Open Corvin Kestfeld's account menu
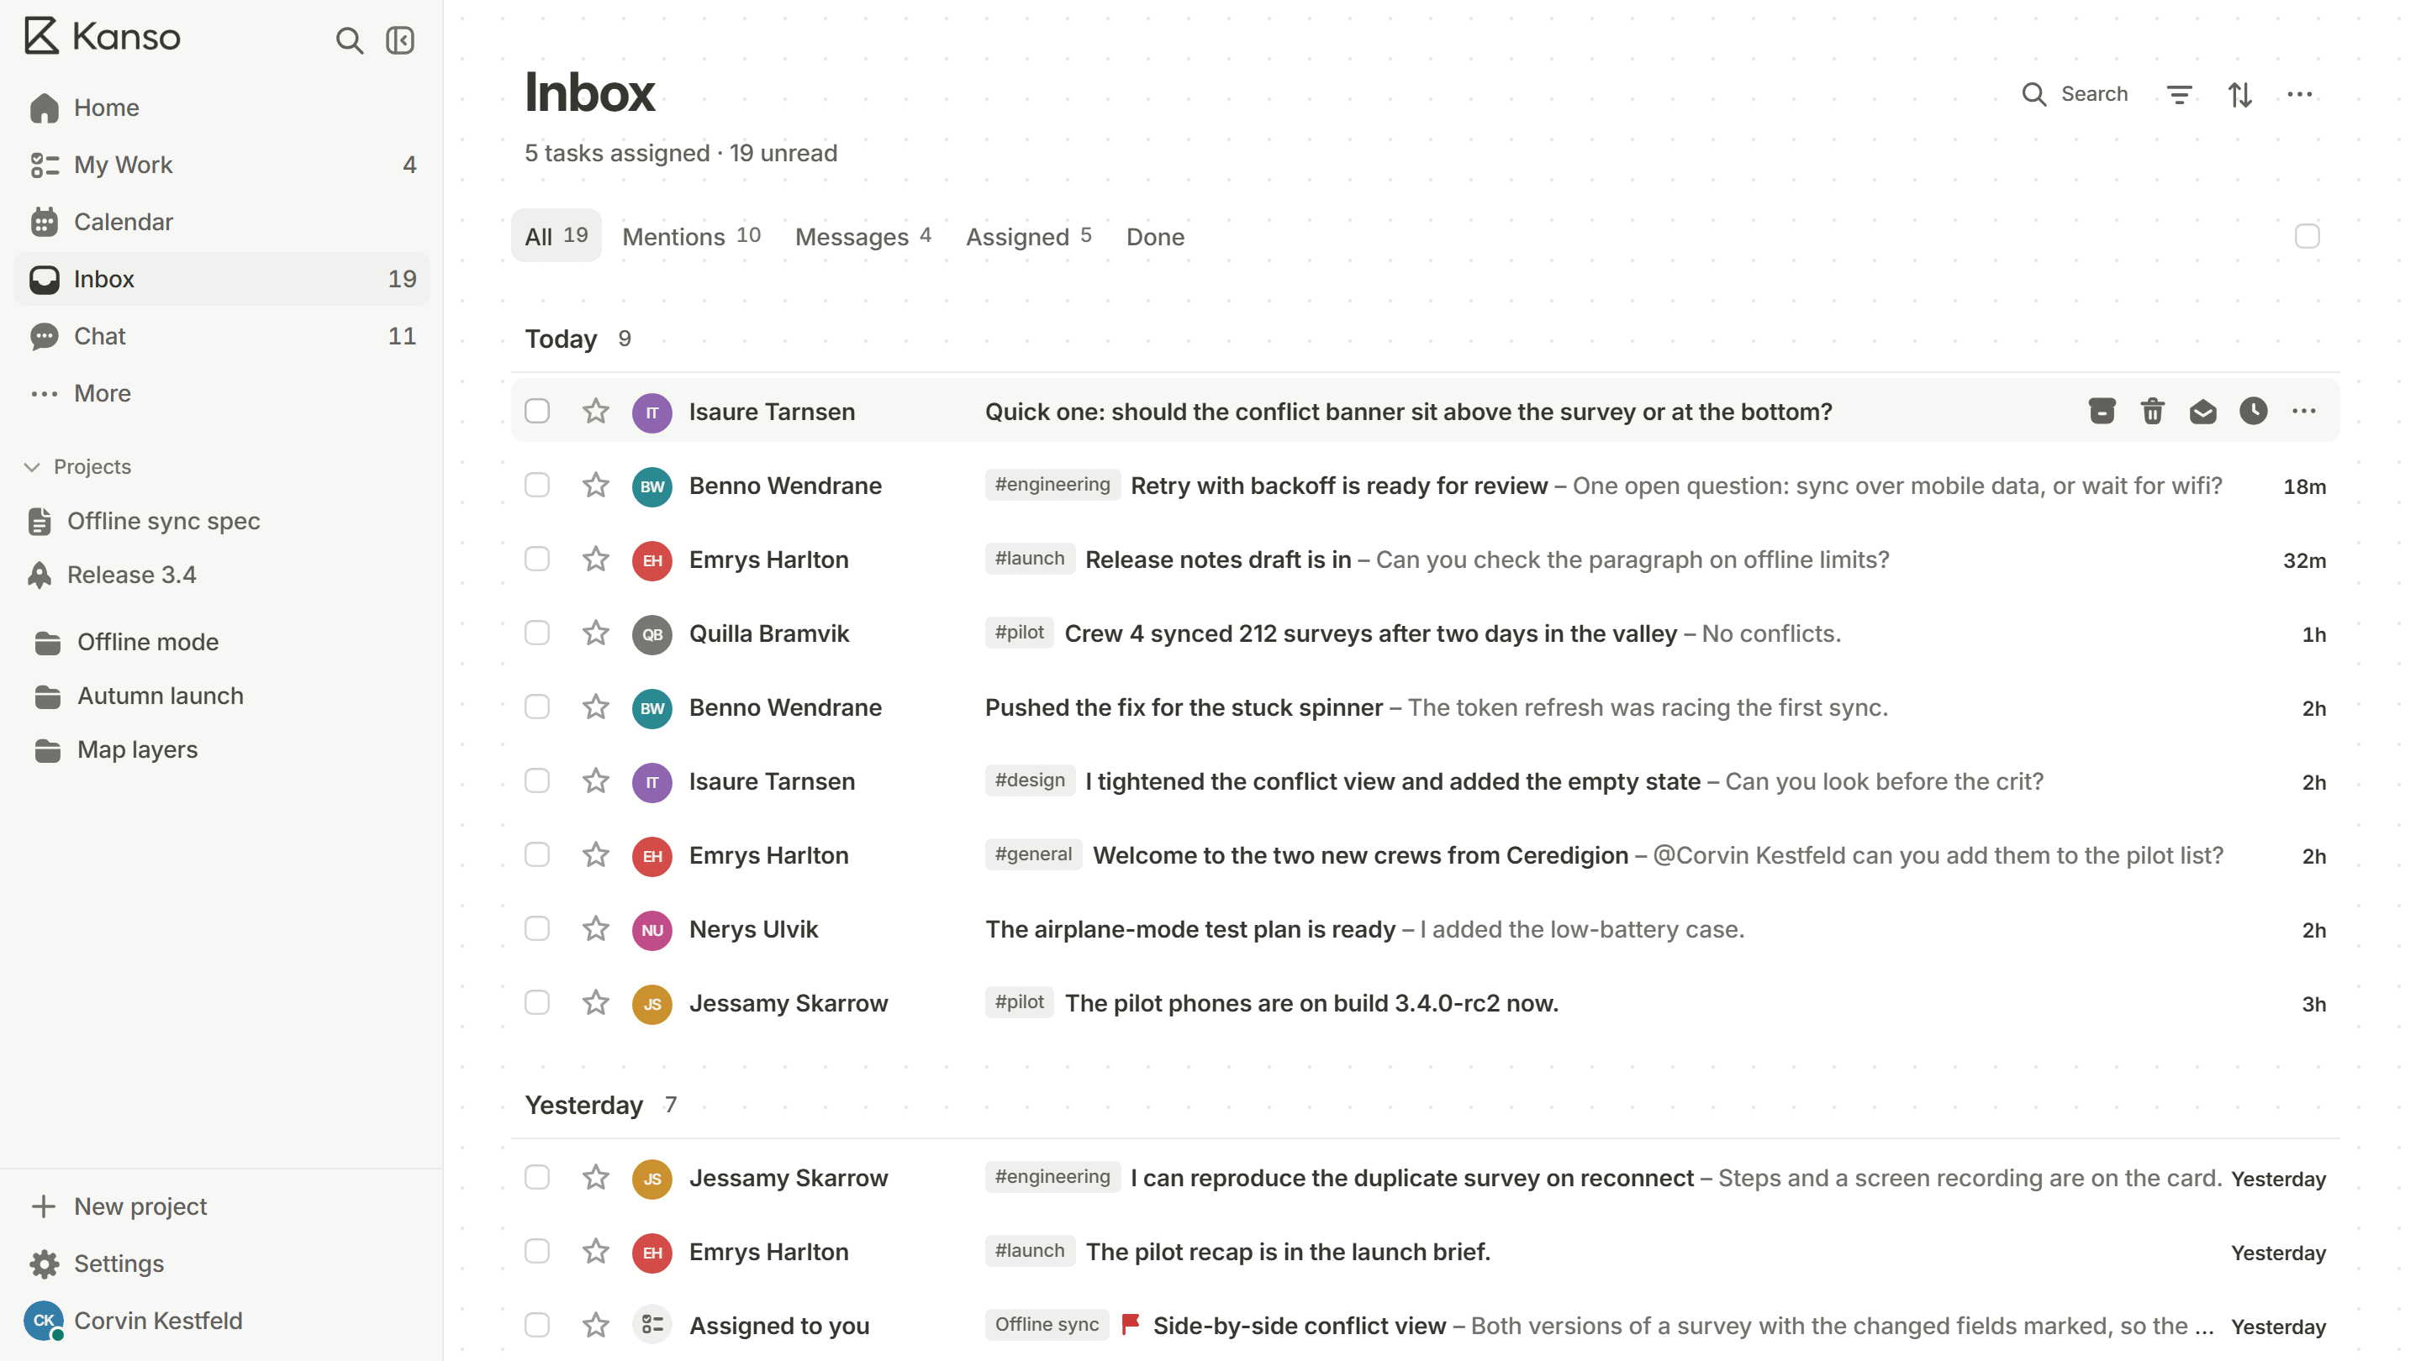 [x=222, y=1322]
